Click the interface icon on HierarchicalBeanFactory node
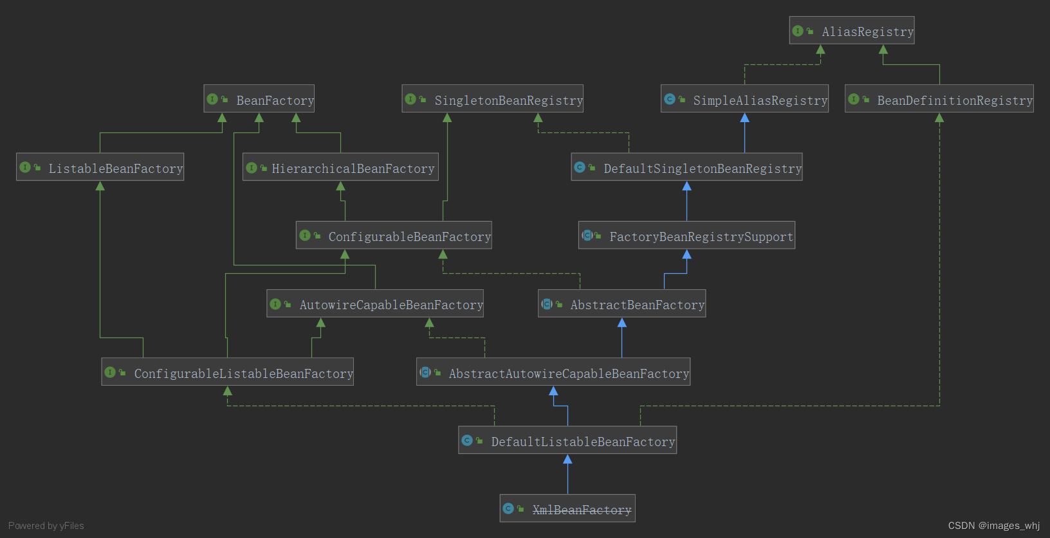The width and height of the screenshot is (1050, 538). click(252, 168)
